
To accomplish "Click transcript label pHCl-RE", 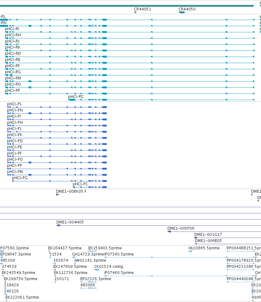I will pos(13,60).
